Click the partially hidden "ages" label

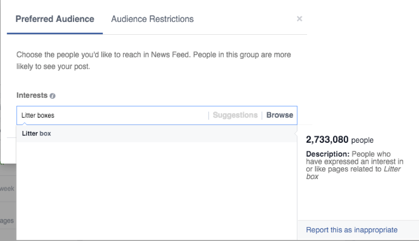8,221
